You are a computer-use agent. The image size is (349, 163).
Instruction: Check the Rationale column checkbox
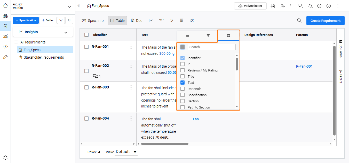tap(183, 89)
